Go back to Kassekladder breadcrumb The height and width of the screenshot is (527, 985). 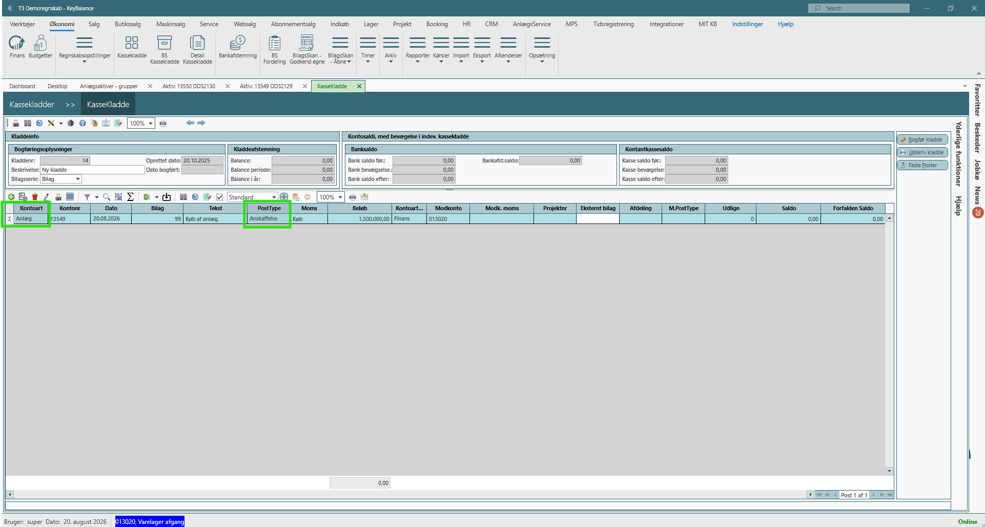click(x=32, y=104)
